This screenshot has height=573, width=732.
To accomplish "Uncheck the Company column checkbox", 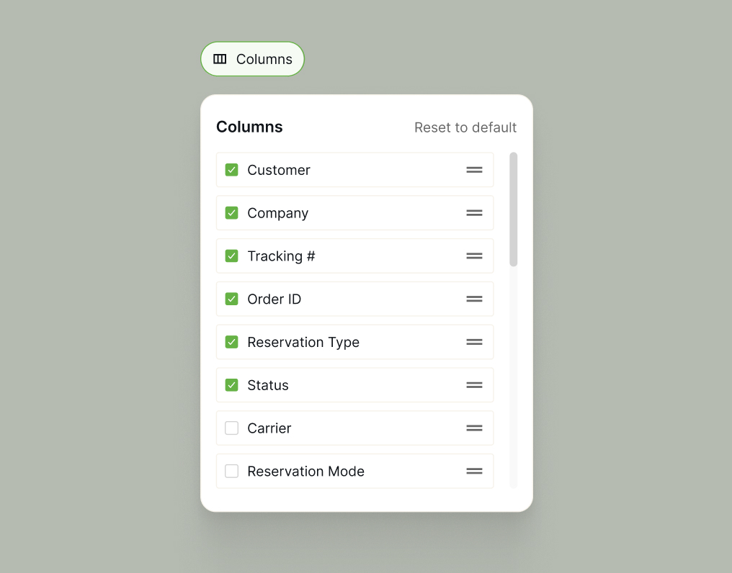I will pos(231,213).
